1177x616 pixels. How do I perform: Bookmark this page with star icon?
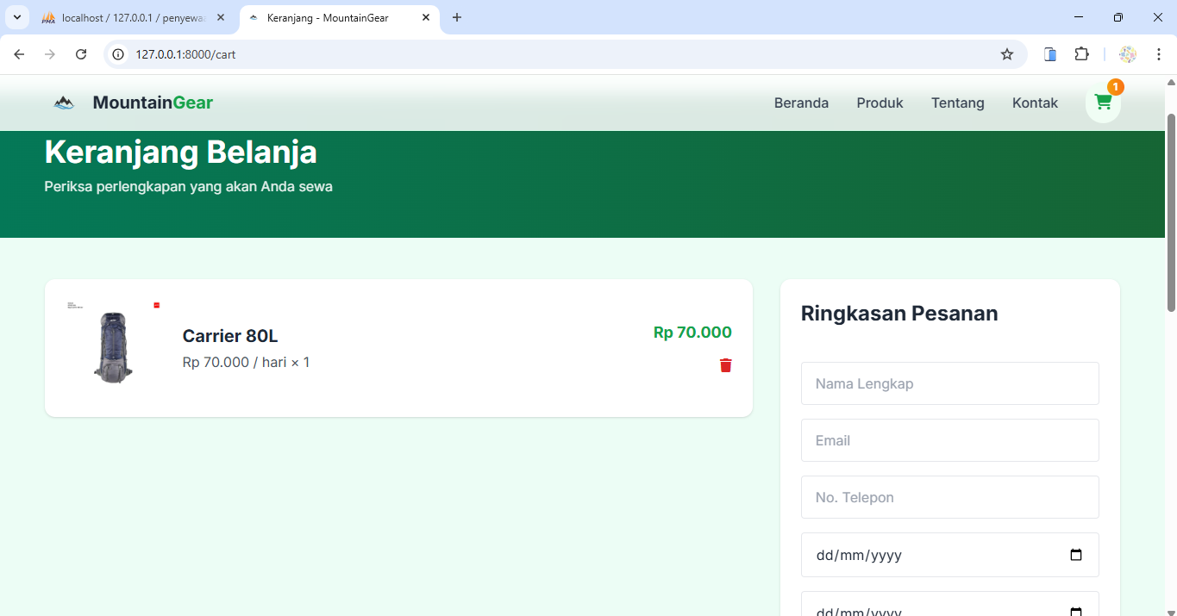(x=1006, y=54)
